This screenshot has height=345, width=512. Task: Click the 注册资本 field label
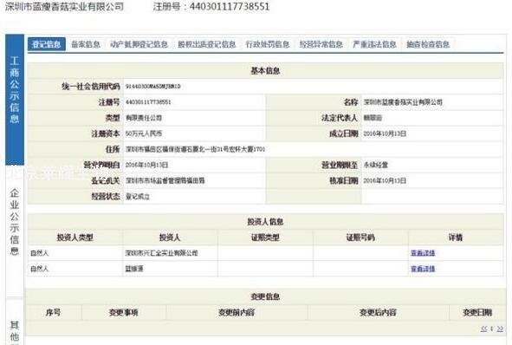click(x=106, y=133)
